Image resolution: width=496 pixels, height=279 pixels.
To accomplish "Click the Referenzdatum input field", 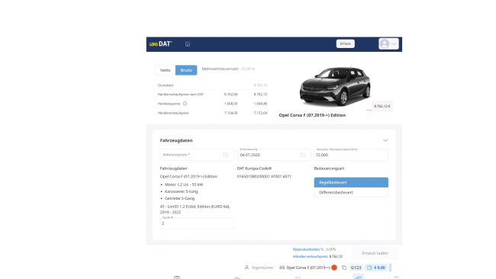I will (x=197, y=155).
